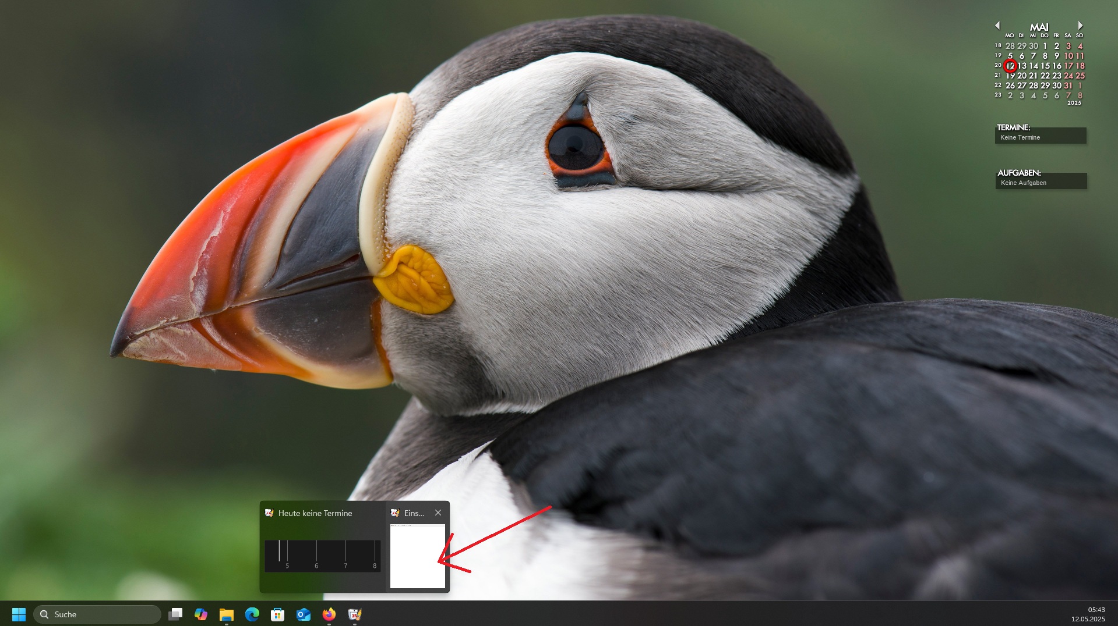Go to previous month in calendar widget
Image resolution: width=1118 pixels, height=626 pixels.
coord(997,26)
